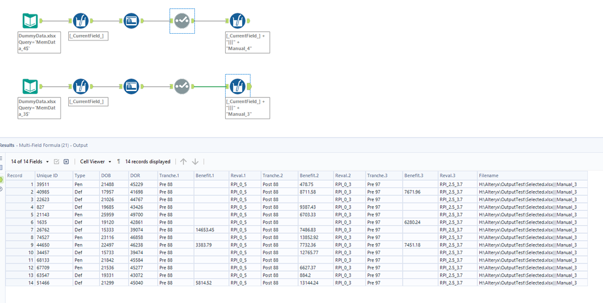Select the Input Data tool reading MemData_4$
The height and width of the screenshot is (303, 603).
pyautogui.click(x=30, y=20)
